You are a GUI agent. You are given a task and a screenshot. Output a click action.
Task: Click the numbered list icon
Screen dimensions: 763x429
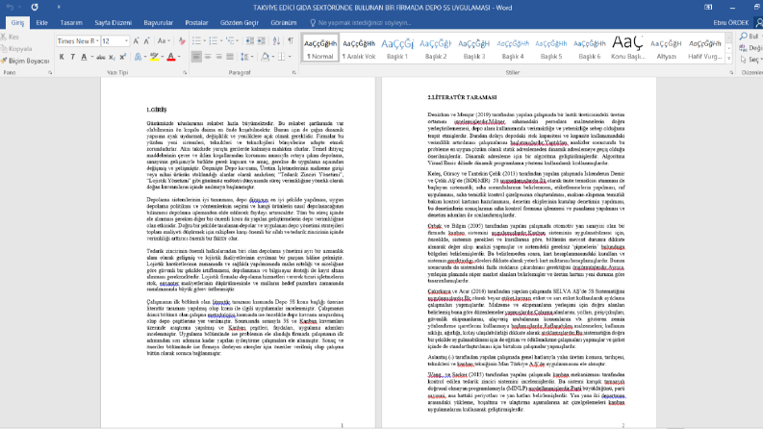213,40
